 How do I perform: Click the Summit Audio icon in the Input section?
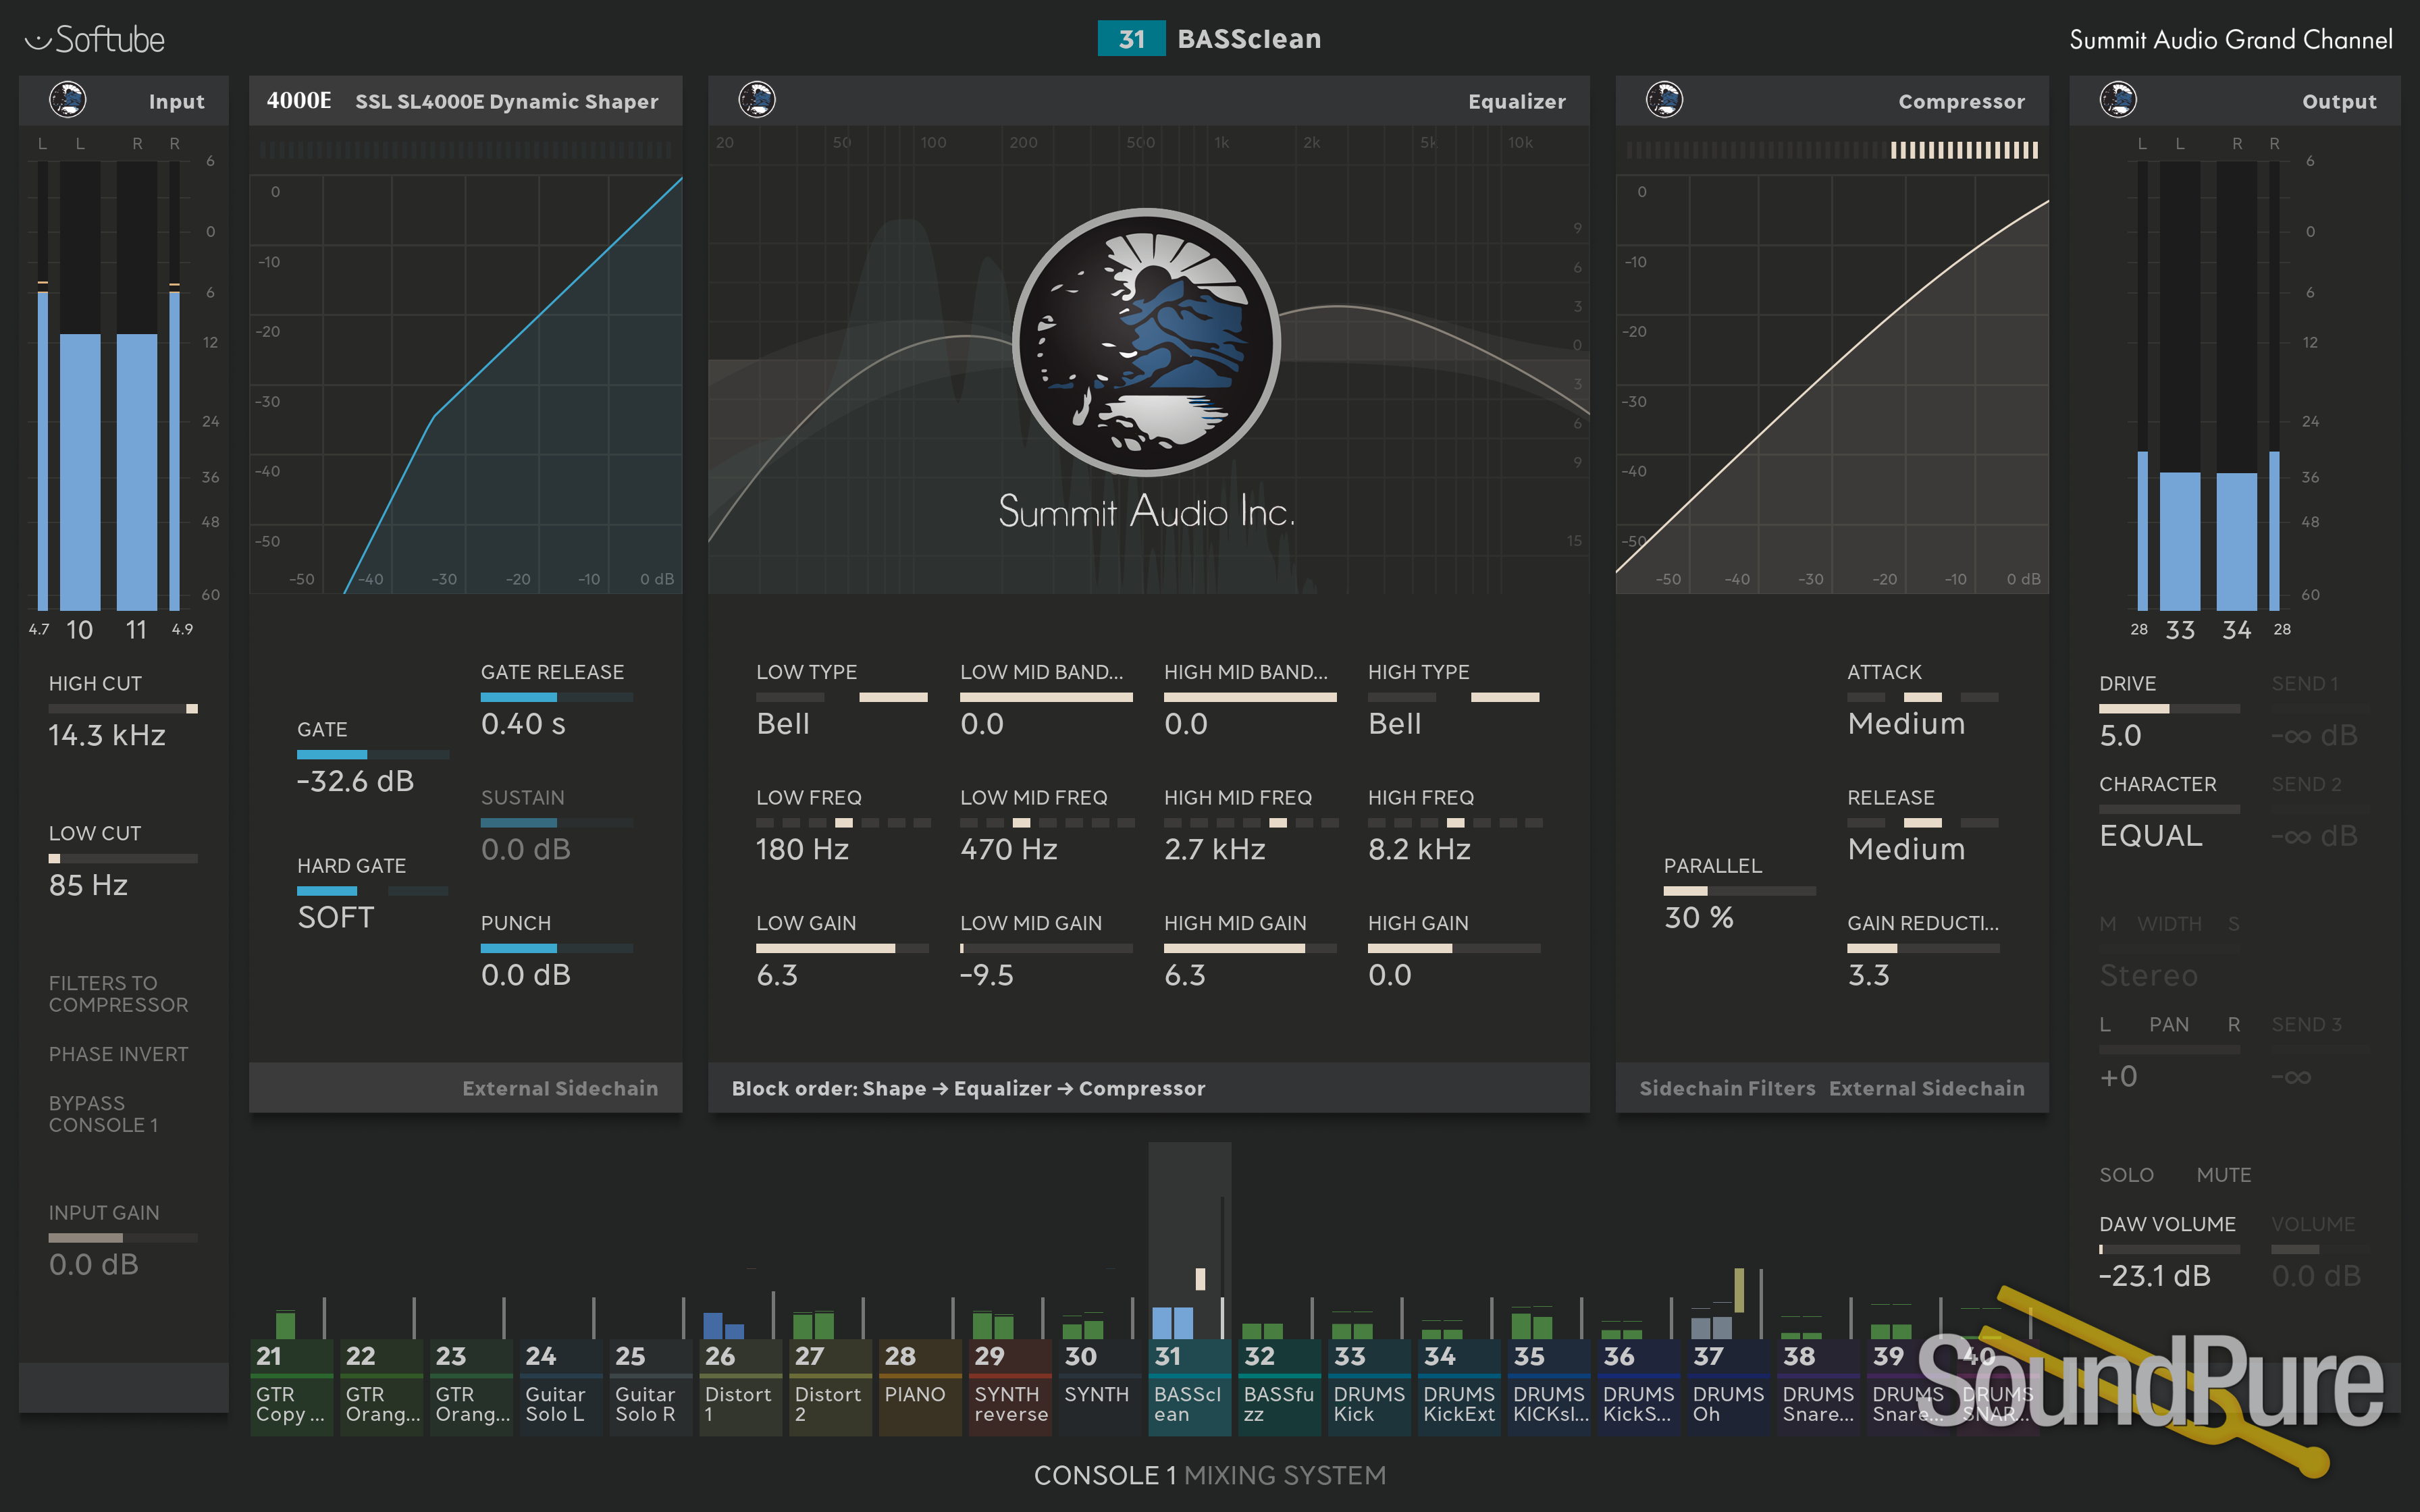(67, 100)
